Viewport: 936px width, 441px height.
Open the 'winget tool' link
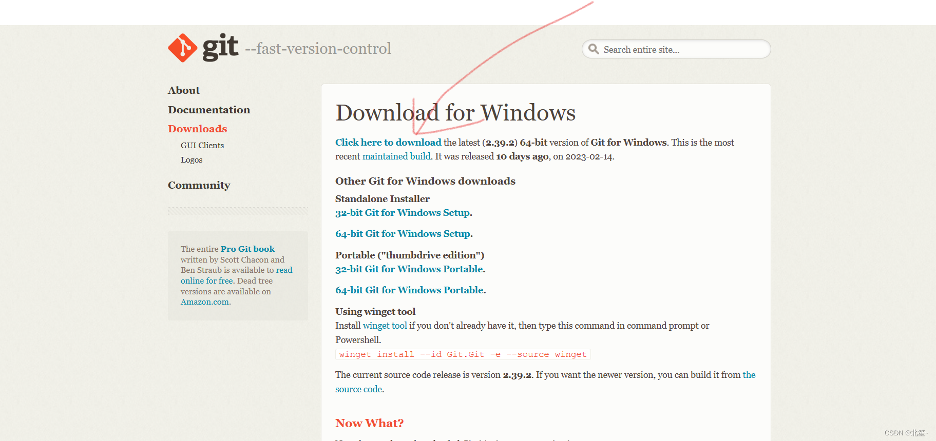(385, 326)
